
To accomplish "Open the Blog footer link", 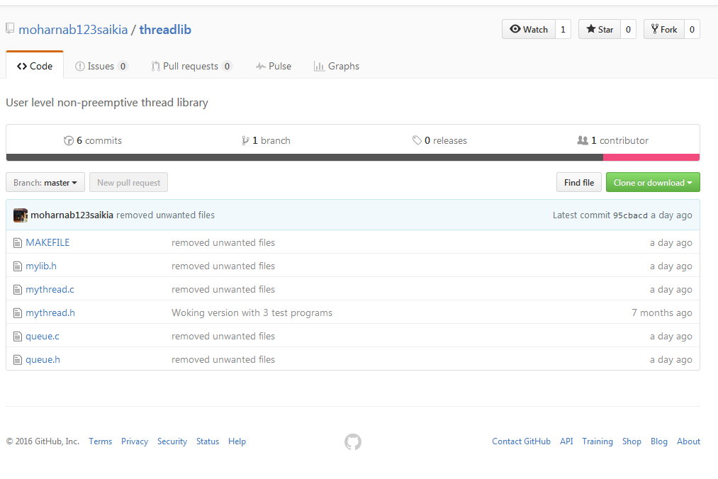I will pyautogui.click(x=659, y=441).
